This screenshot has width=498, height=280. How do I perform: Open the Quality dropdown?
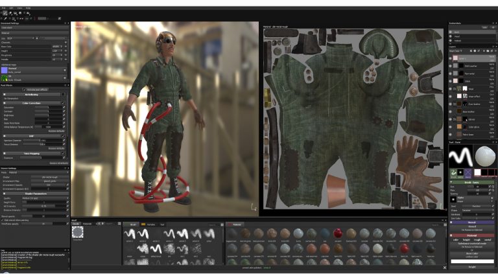pos(45,198)
